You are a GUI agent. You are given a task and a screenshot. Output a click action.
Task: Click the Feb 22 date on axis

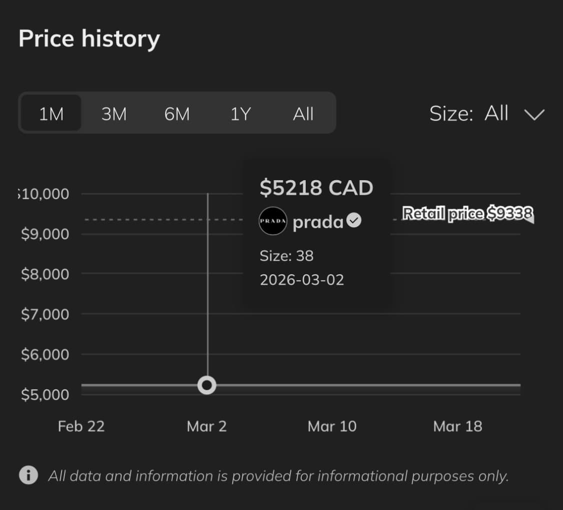pos(81,426)
